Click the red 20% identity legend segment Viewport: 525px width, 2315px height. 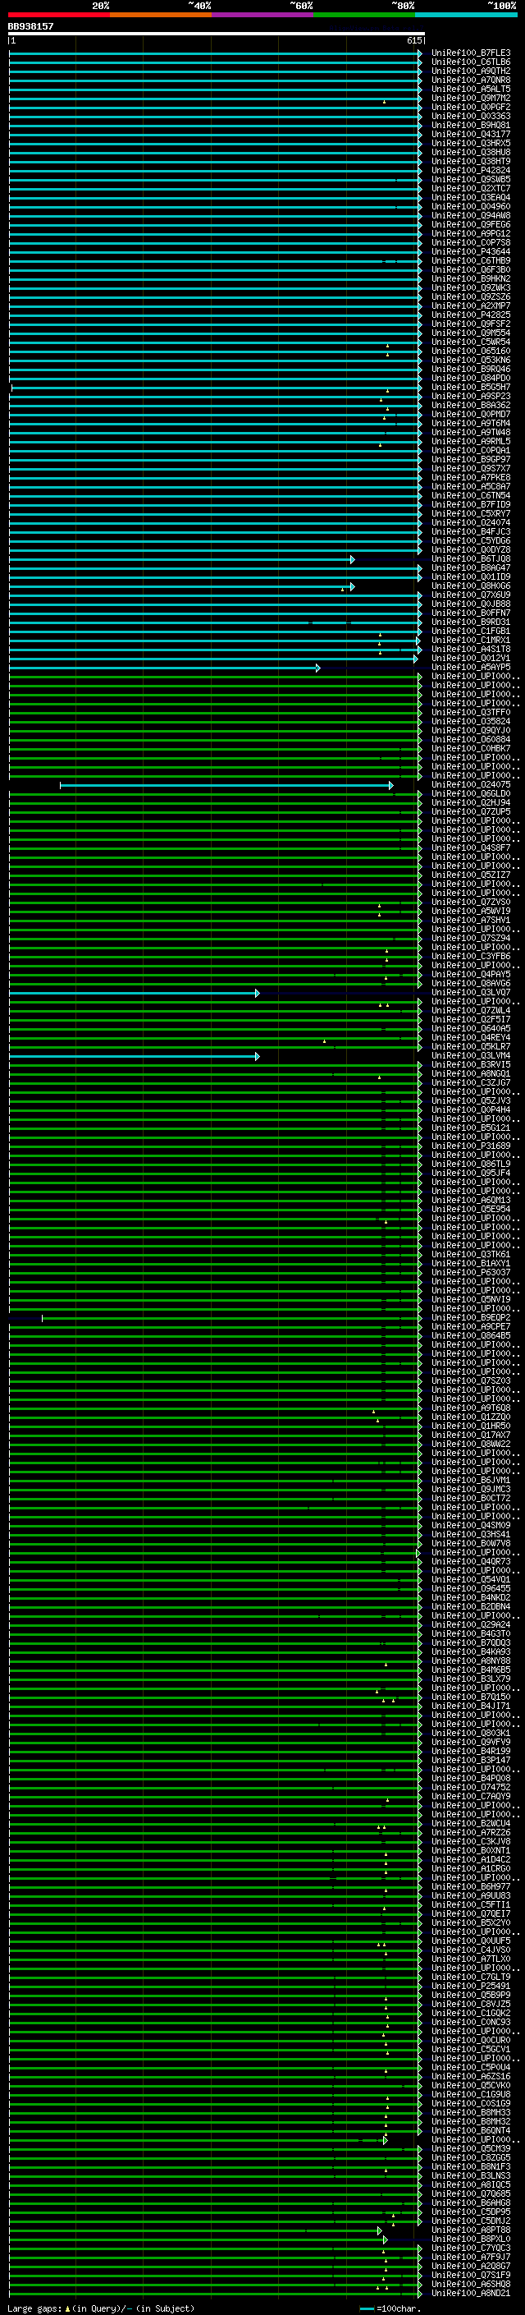58,15
